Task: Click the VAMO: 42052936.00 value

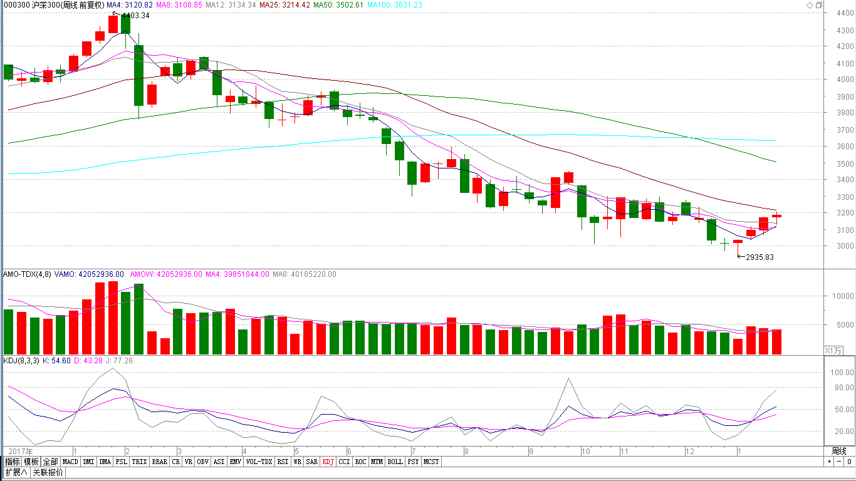Action: 89,274
